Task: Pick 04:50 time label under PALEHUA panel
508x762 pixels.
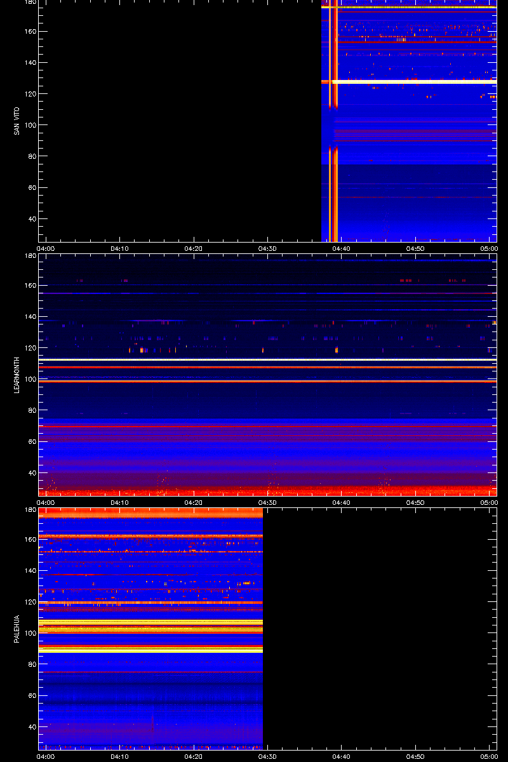Action: (415, 757)
